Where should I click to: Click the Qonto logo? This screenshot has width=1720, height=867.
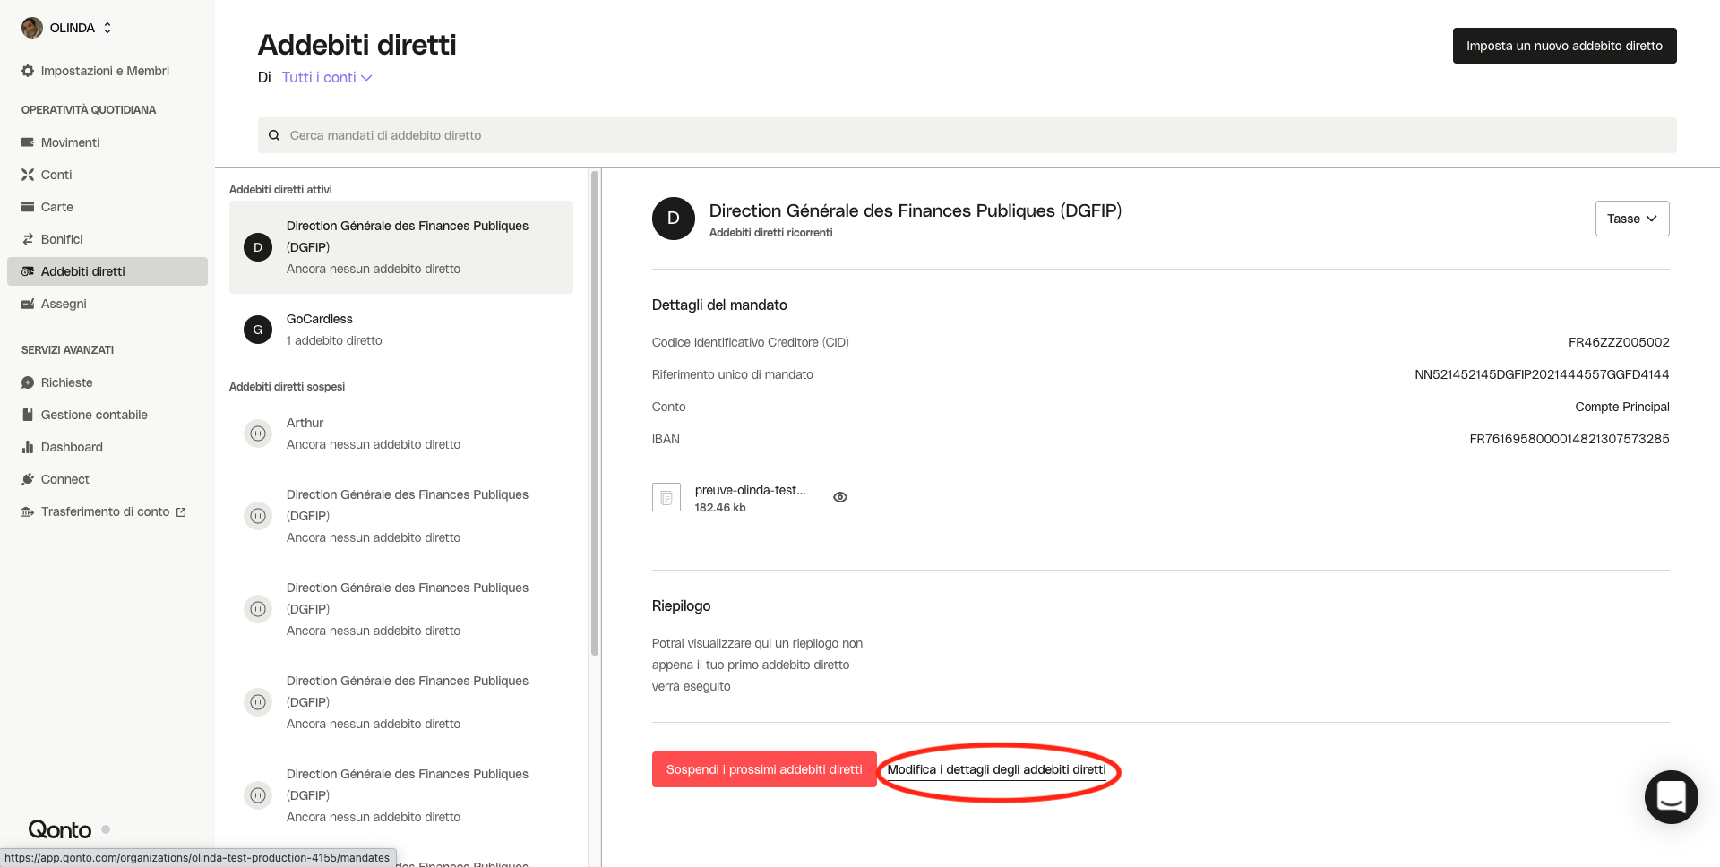(60, 829)
